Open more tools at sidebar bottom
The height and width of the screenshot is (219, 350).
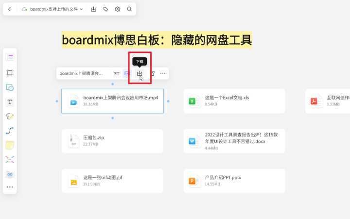10,187
